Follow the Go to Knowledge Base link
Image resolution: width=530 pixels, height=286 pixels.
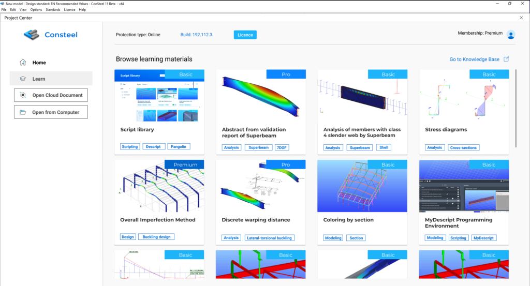[474, 59]
